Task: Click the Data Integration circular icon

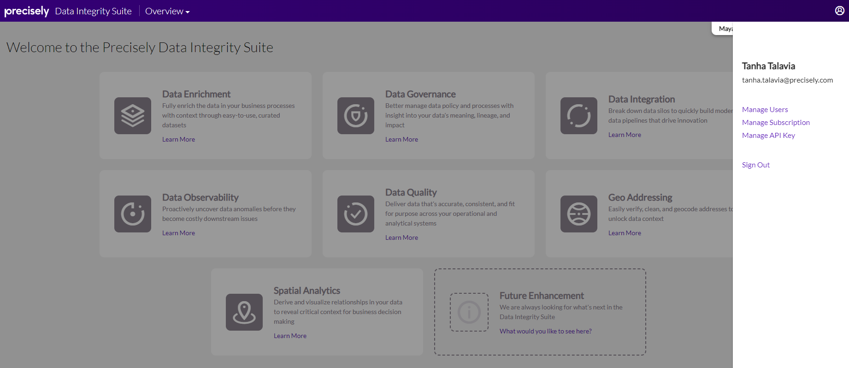Action: point(579,116)
